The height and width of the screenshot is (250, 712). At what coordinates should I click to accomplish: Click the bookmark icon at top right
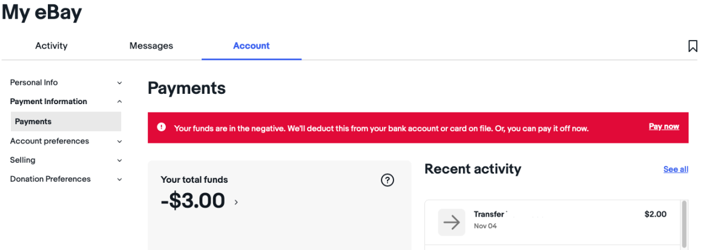[693, 46]
